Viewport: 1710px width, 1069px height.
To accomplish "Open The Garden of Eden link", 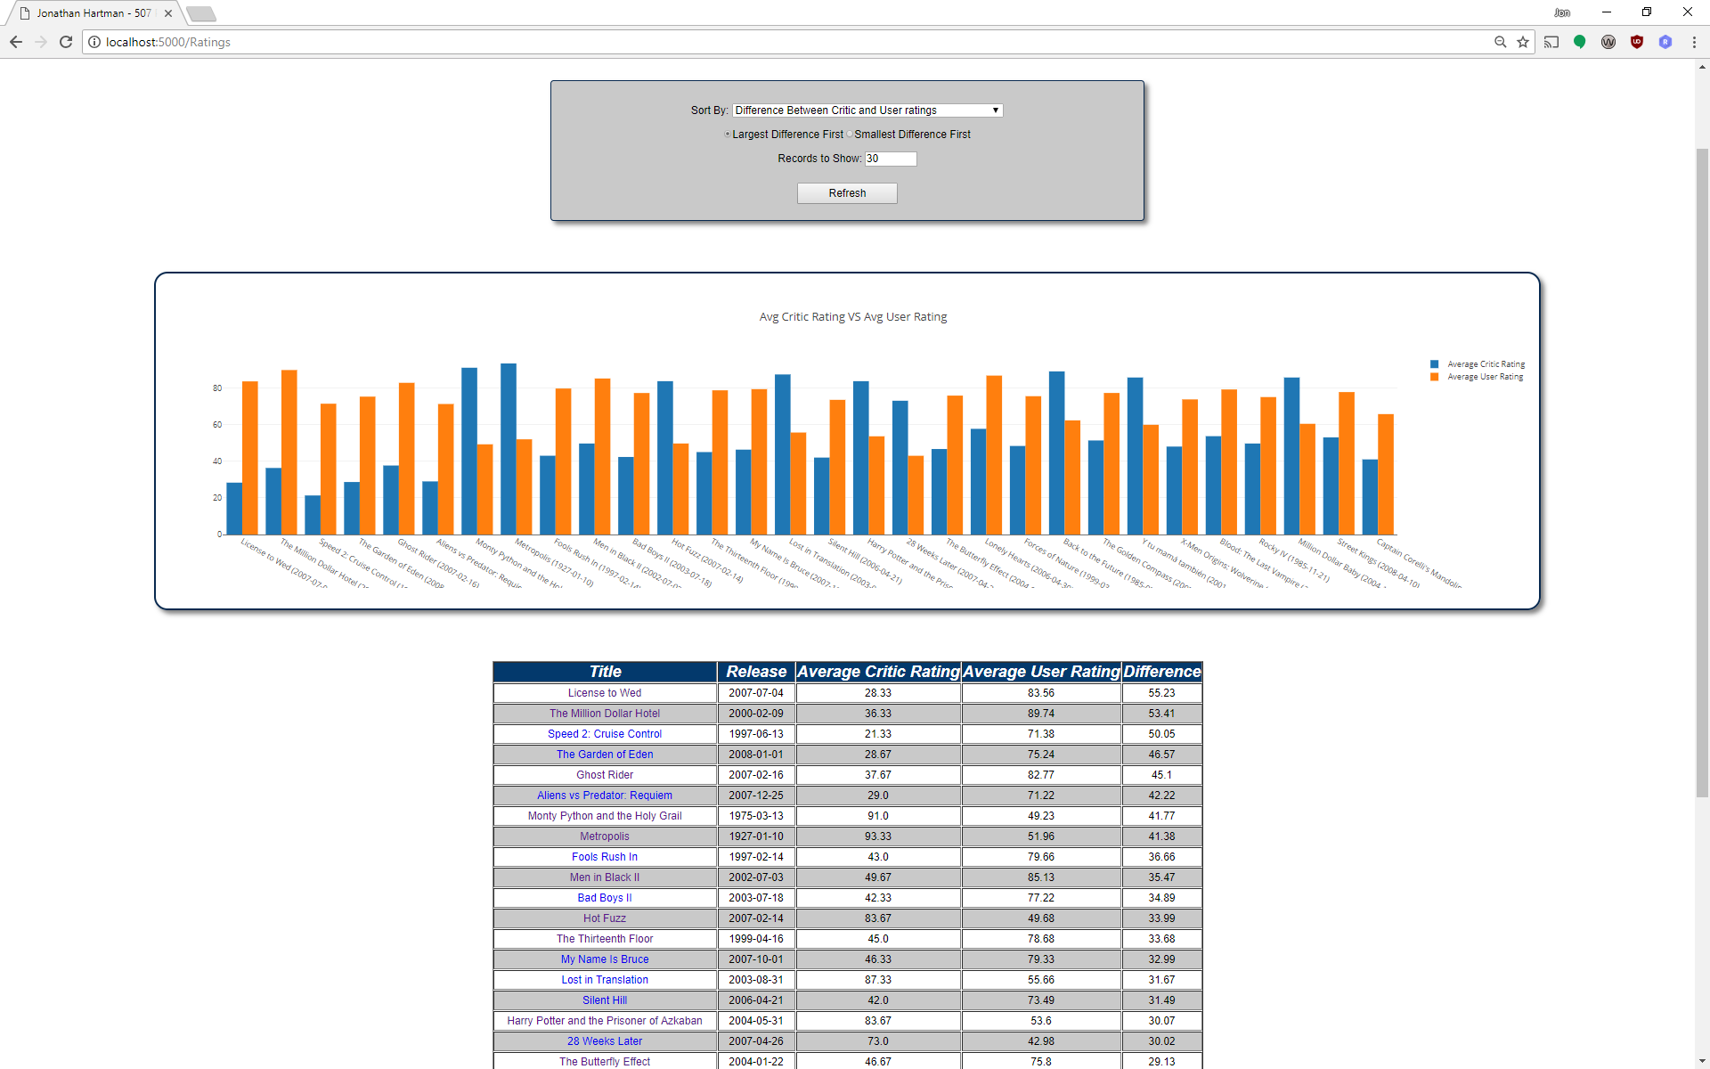I will coord(605,755).
